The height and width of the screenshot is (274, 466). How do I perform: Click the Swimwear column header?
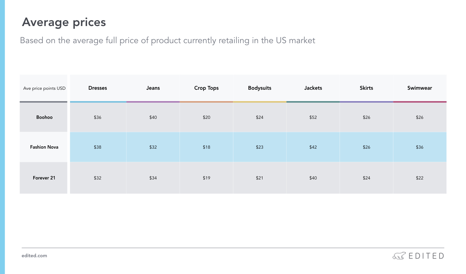point(420,88)
